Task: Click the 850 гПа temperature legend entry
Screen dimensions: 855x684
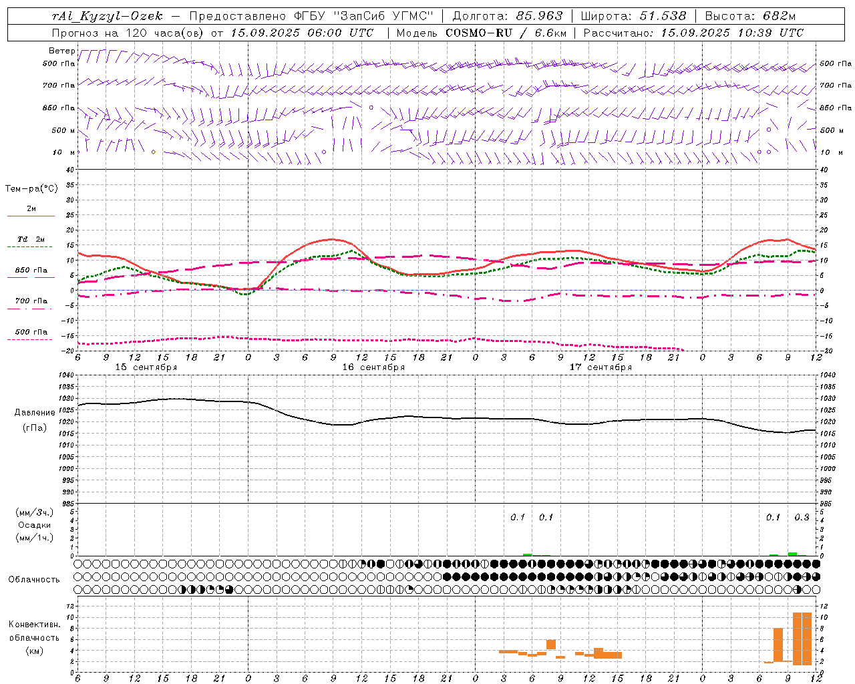Action: click(31, 271)
